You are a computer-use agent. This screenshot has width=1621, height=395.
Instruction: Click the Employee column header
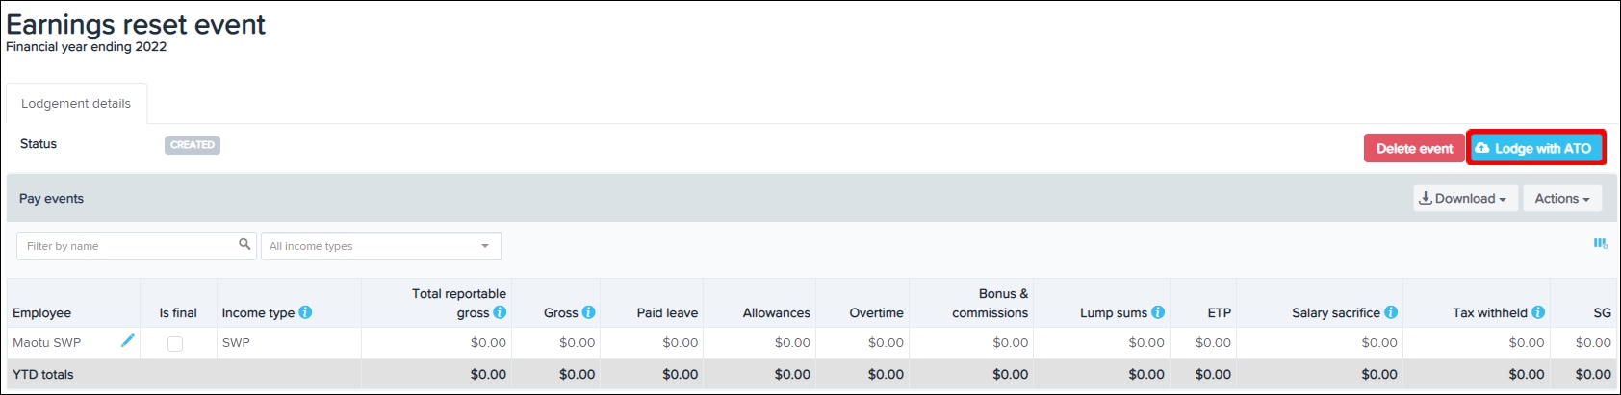(42, 313)
